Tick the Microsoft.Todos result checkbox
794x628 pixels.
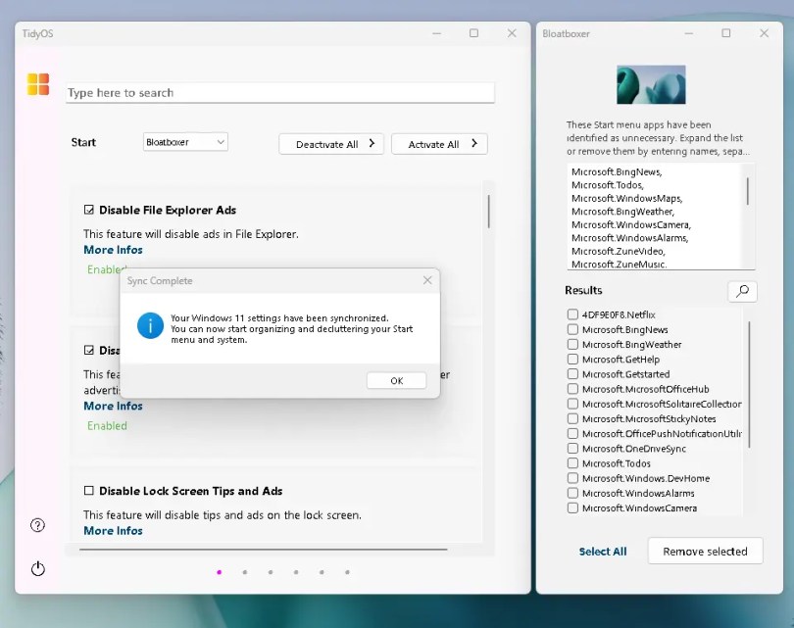pos(572,463)
